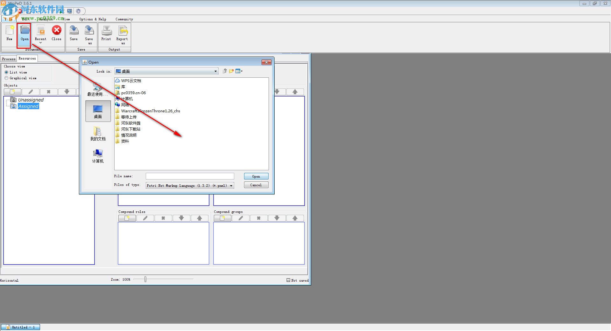This screenshot has height=331, width=611.
Task: Select the 等待上传 folder
Action: coord(126,117)
